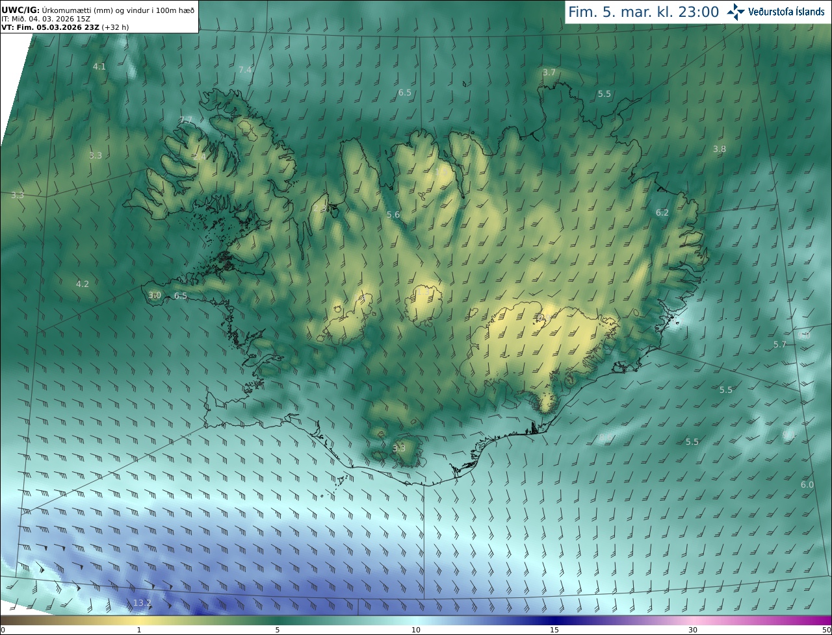Click the '4.2' value west of Iceland
The width and height of the screenshot is (832, 635).
click(x=83, y=284)
